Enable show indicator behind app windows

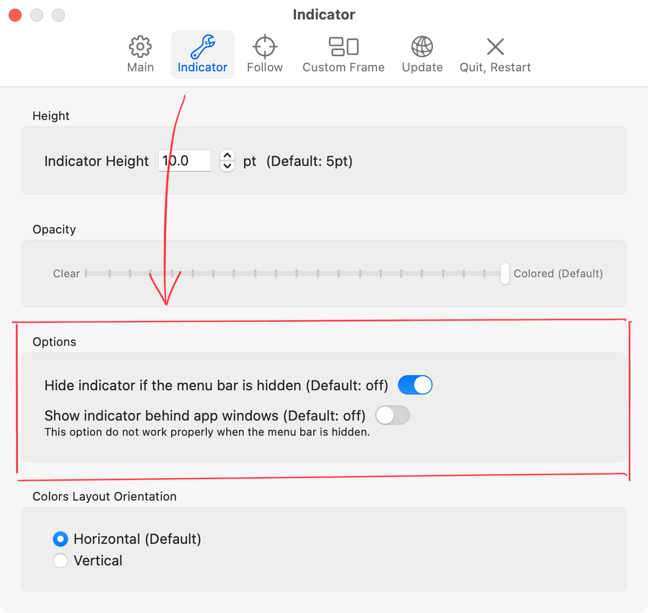393,415
